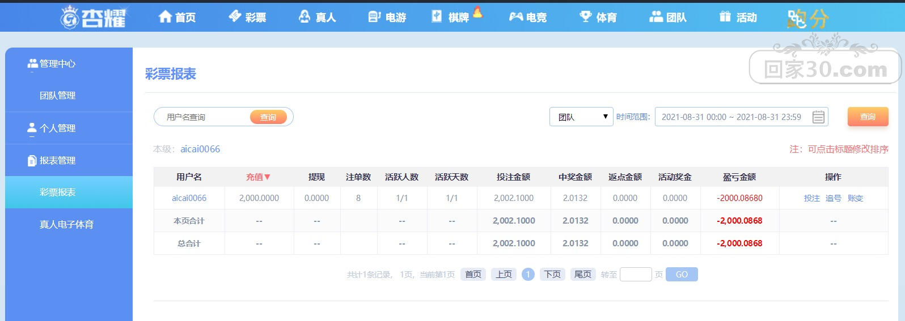Click 追号 action link in aicai0066 row
905x321 pixels.
[834, 198]
